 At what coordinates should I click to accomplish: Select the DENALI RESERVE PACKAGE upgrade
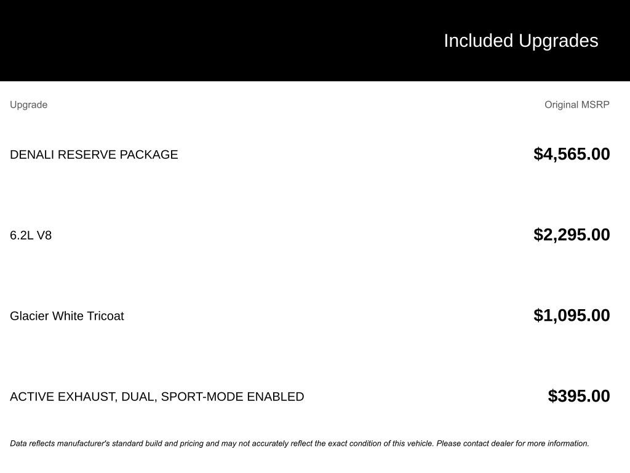94,155
